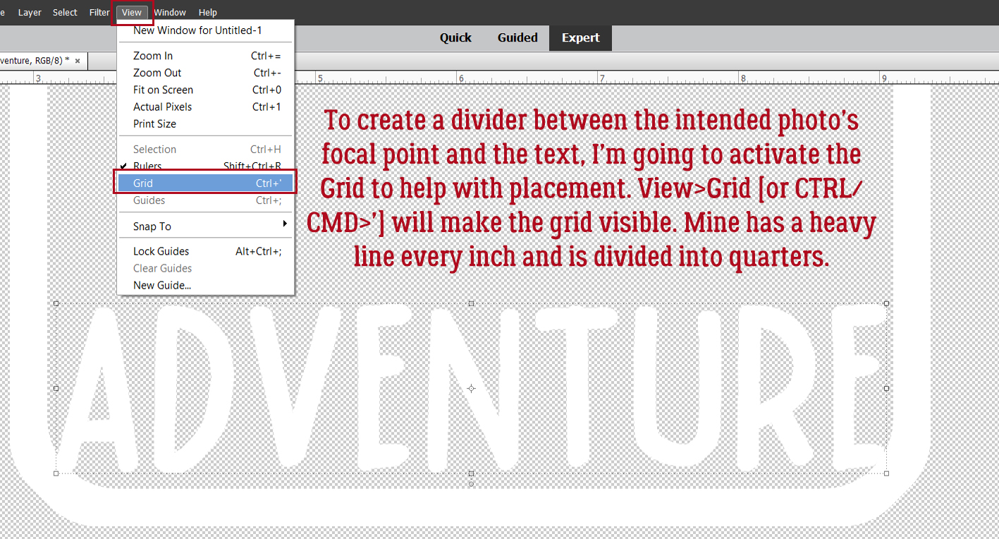Click the right-middle transform handle
This screenshot has height=539, width=999.
[x=886, y=388]
